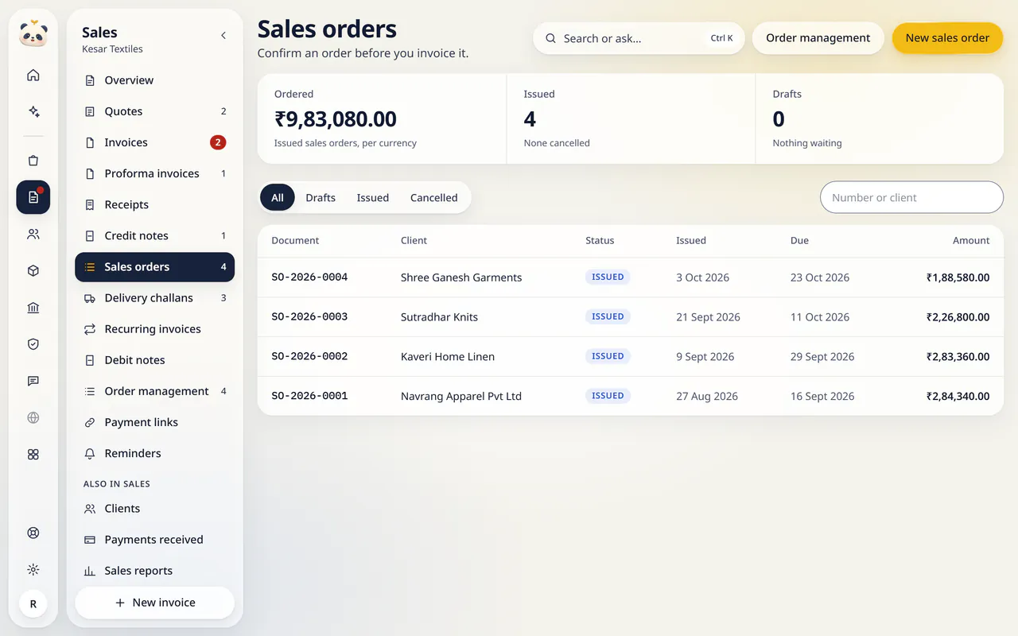Select the active Sales document icon in rail
This screenshot has width=1018, height=636.
point(33,197)
